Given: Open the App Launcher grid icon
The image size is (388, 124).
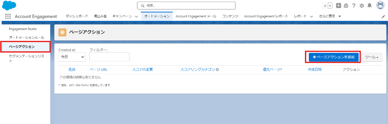Looking at the screenshot, I should 8,16.
